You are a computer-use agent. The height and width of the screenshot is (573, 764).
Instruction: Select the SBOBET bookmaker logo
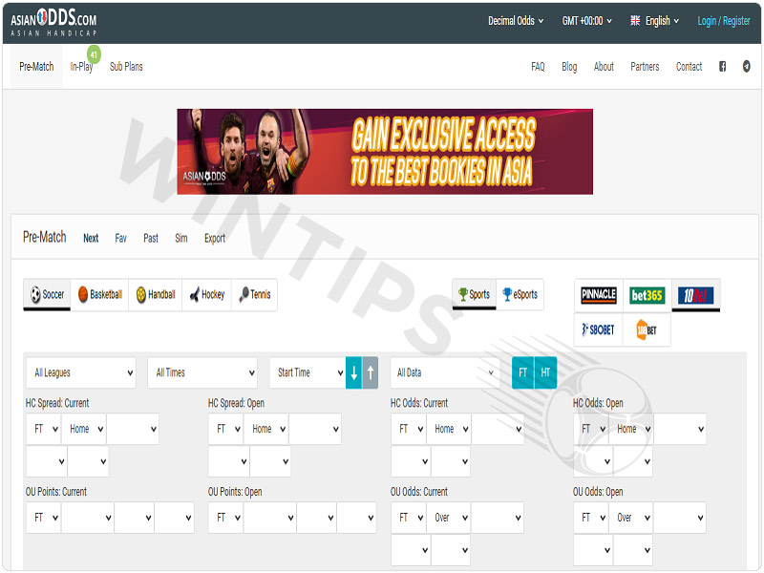click(x=598, y=329)
